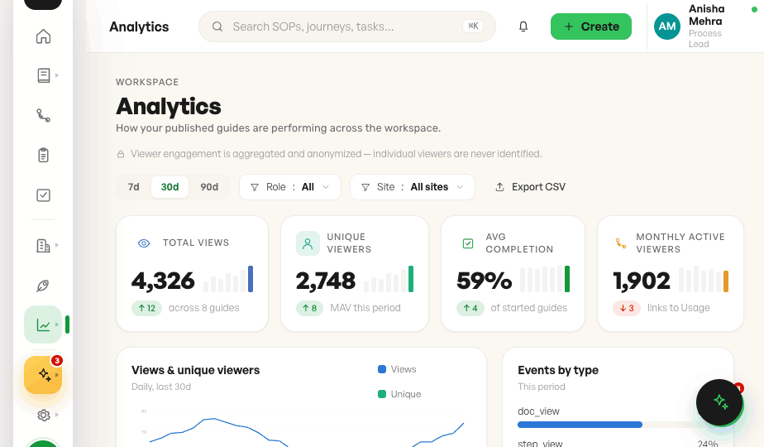
Task: Click the 'of started guides' text
Action: coord(528,308)
